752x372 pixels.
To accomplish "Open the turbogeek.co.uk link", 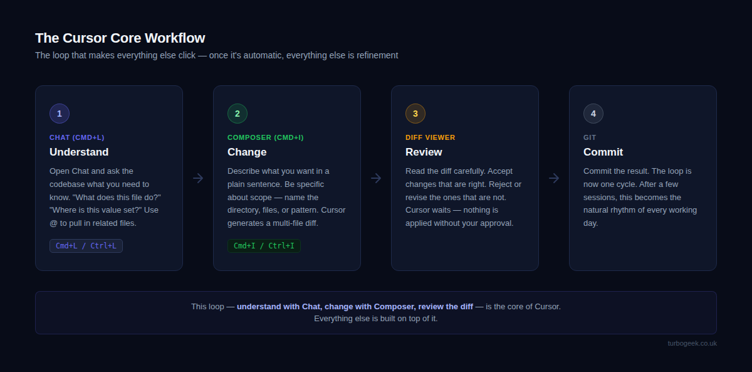I will [x=692, y=343].
